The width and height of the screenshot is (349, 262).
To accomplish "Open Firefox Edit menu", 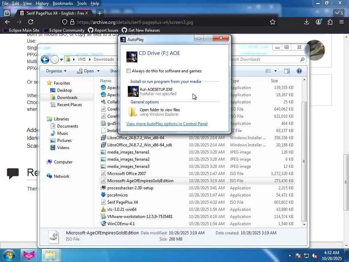I will click(x=15, y=3).
